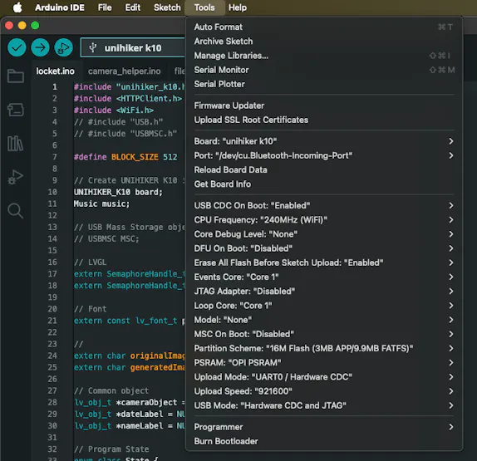The image size is (477, 461).
Task: Click line number 7 in the gutter
Action: click(55, 157)
